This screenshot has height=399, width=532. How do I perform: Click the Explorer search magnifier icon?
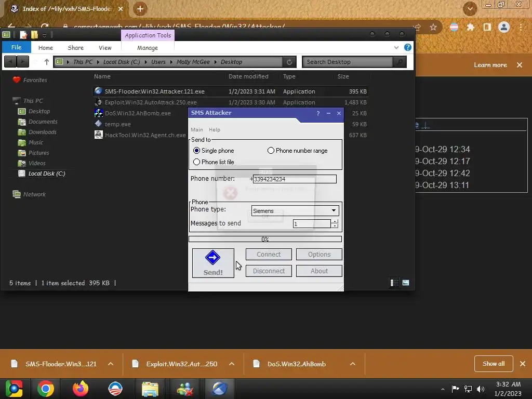point(400,62)
